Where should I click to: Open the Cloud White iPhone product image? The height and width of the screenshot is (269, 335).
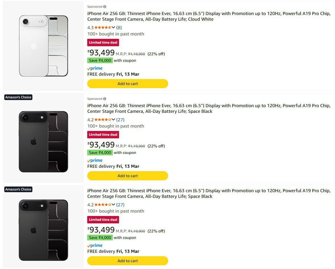click(x=43, y=46)
